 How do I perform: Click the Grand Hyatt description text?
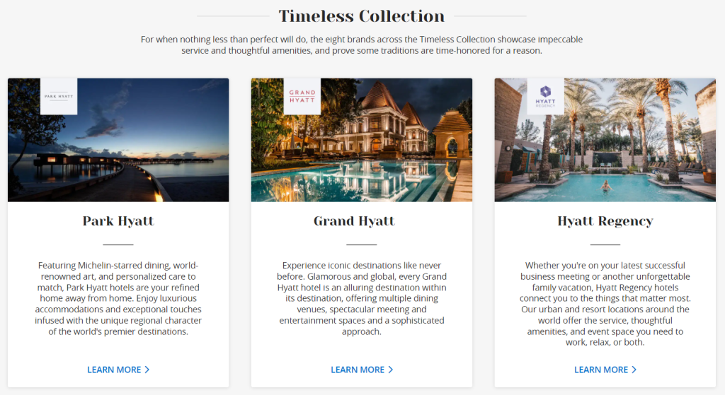(x=362, y=298)
